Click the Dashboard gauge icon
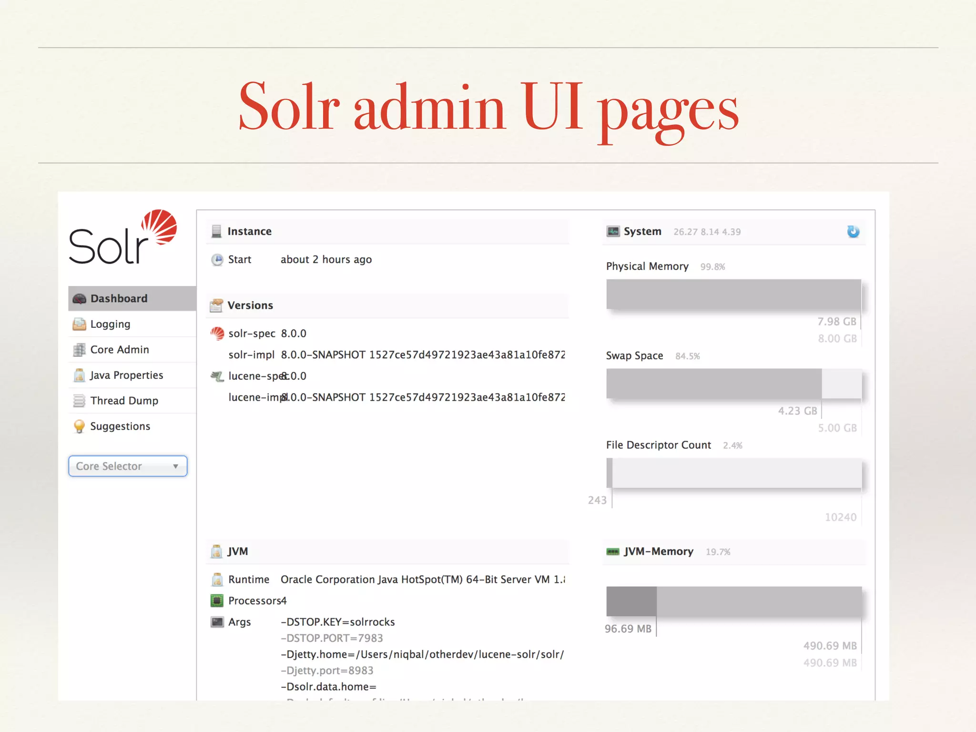Viewport: 976px width, 732px height. [79, 299]
